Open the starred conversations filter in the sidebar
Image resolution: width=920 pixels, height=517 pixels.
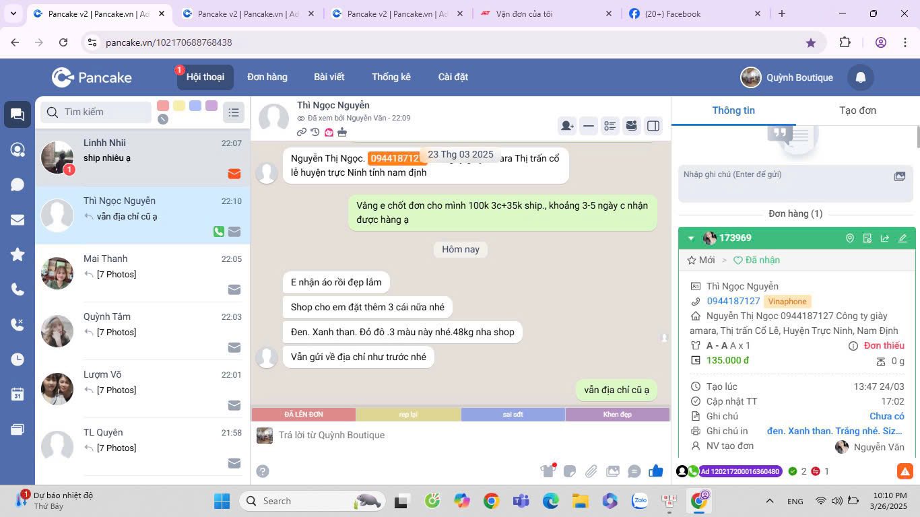(18, 254)
